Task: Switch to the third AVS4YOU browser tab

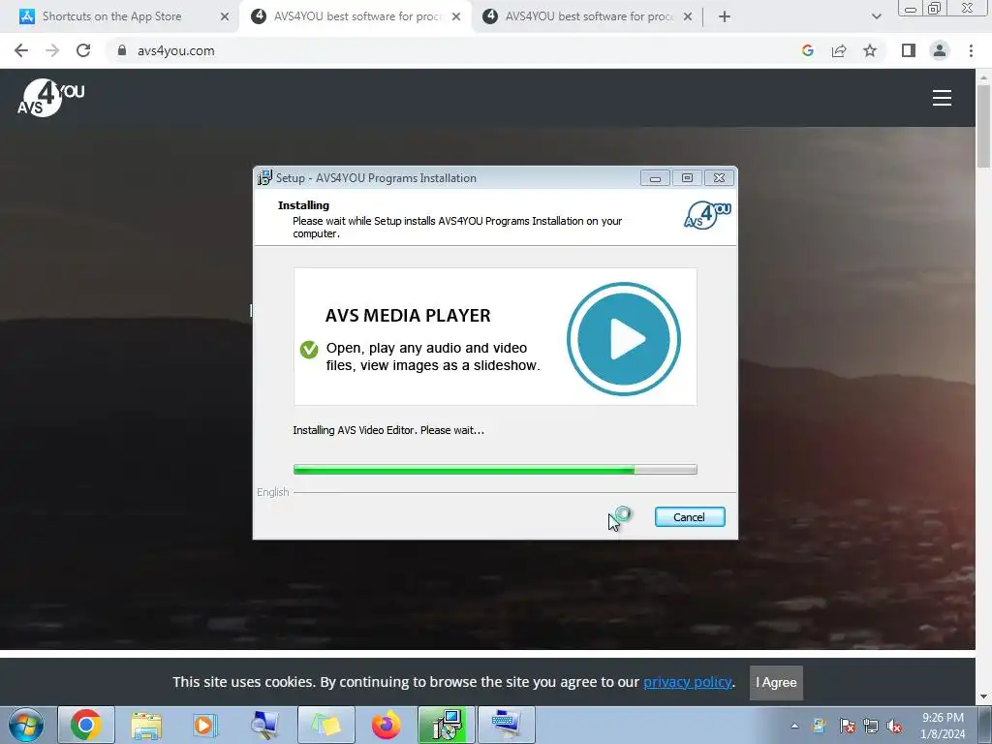Action: coord(588,16)
